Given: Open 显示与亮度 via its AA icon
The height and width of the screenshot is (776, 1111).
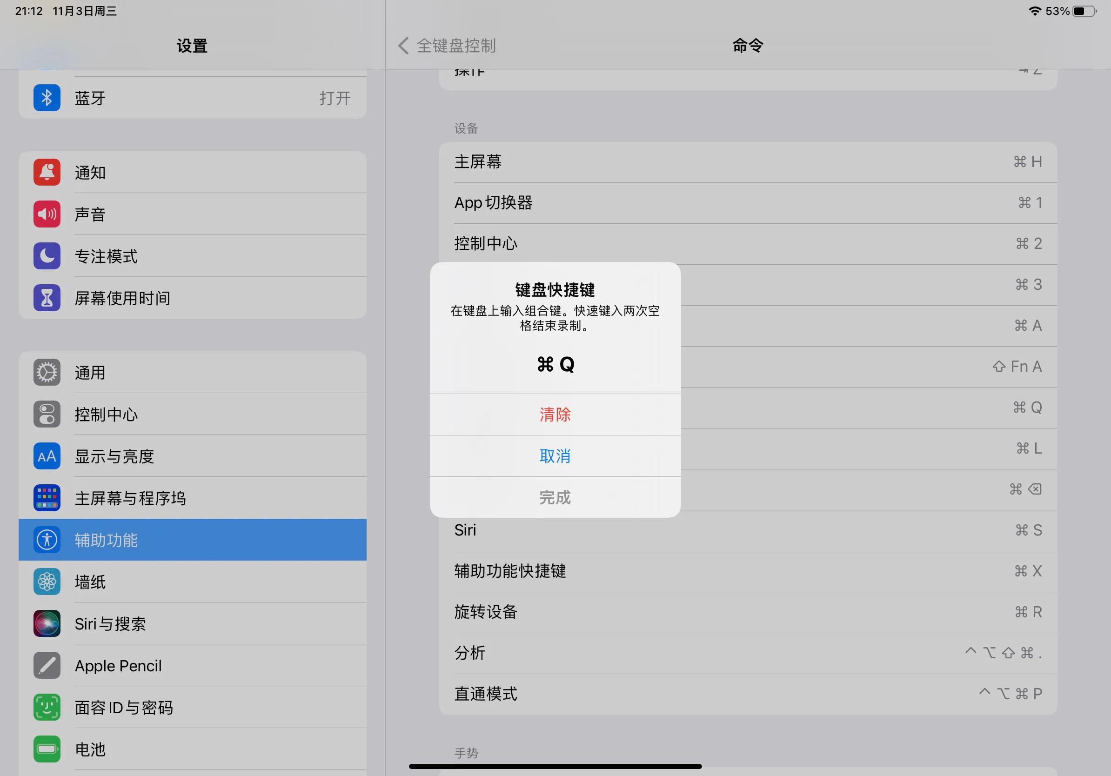Looking at the screenshot, I should (x=47, y=456).
